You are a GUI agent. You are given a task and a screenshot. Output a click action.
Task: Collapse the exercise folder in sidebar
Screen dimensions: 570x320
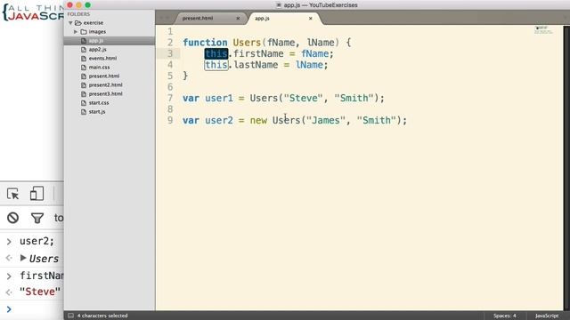[70, 23]
